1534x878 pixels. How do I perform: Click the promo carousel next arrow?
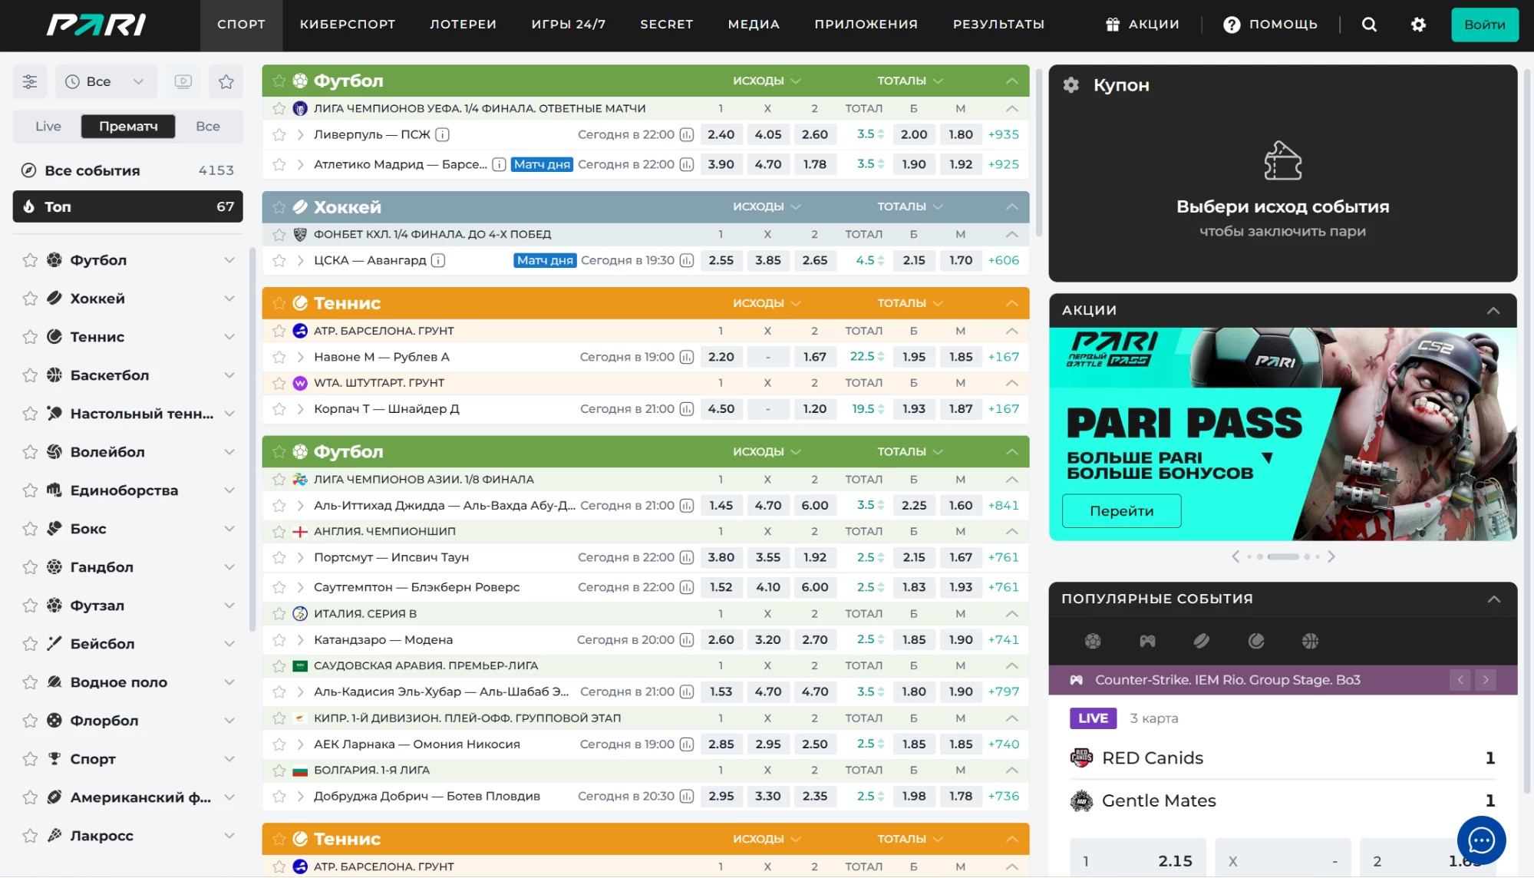pos(1331,556)
